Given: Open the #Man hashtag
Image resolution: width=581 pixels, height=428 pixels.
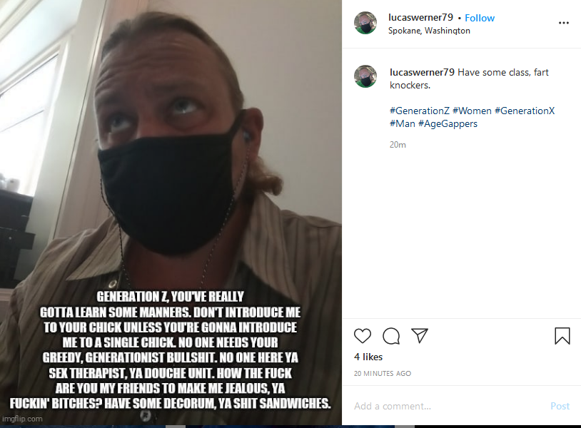Looking at the screenshot, I should 403,123.
